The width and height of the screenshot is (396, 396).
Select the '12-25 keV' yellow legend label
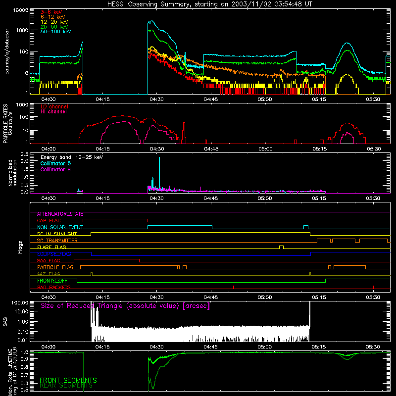[x=54, y=22]
